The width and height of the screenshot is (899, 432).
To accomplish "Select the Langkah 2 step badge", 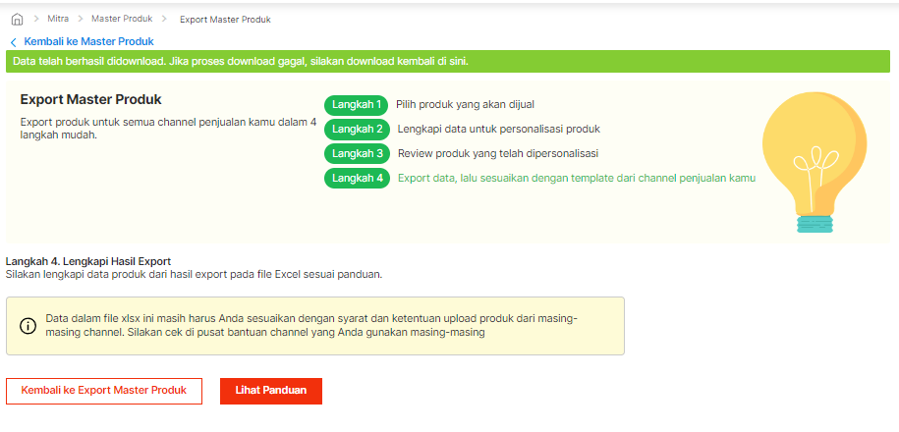I will [357, 129].
